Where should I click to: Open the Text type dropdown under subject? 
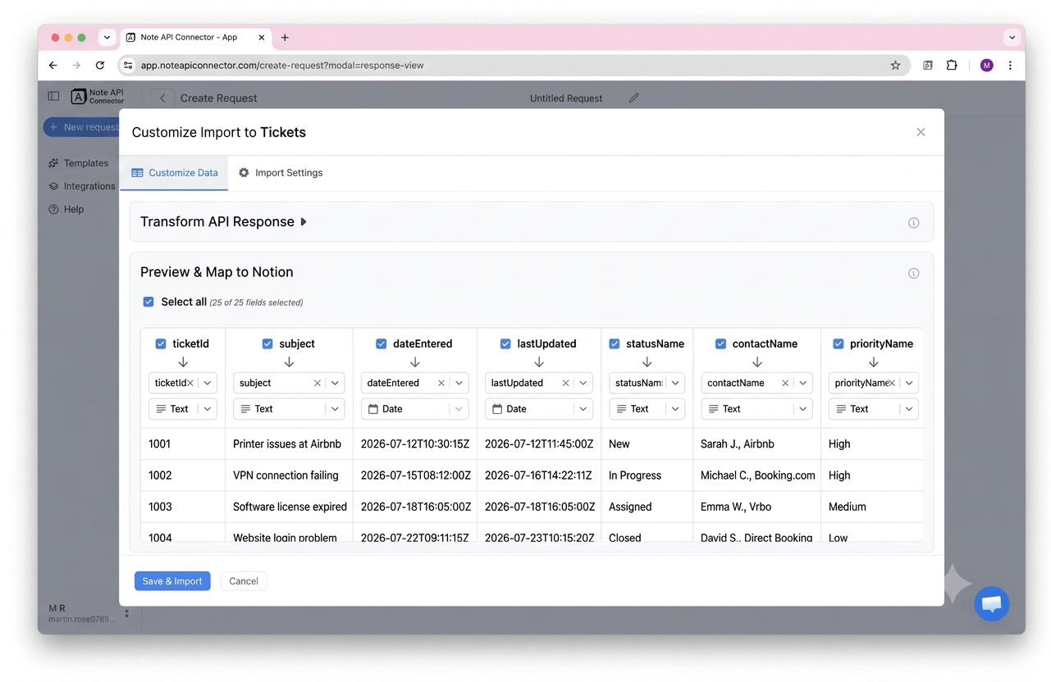[289, 409]
